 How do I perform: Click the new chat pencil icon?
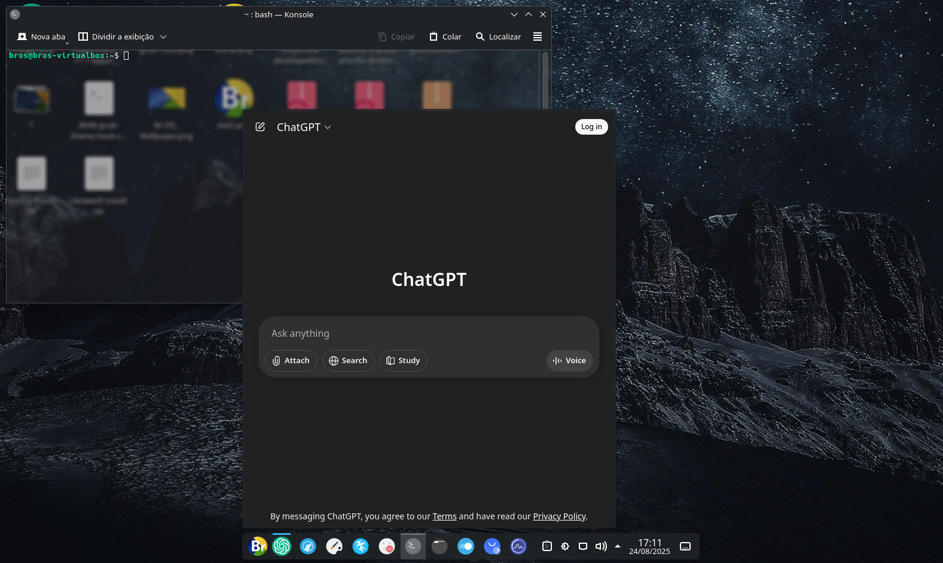(260, 127)
